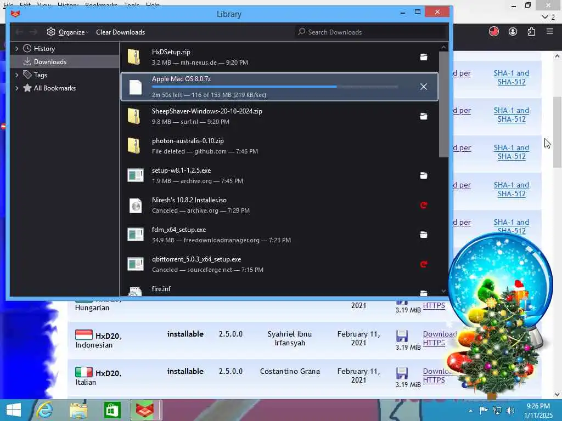Image resolution: width=562 pixels, height=421 pixels.
Task: Click the photon-australis-0.10.zip archive icon
Action: coord(134,146)
